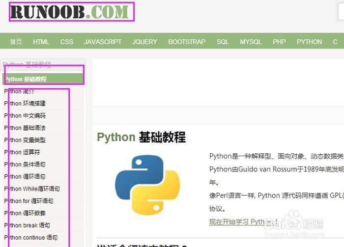Screen dimensions: 344x247
Task: Click the text mentioning Guido van Rossum
Action: point(276,169)
